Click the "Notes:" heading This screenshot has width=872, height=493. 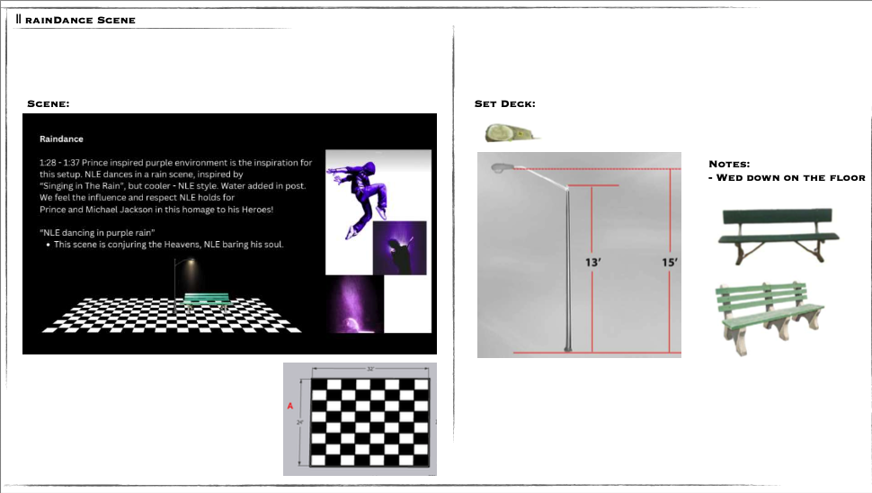tap(729, 164)
